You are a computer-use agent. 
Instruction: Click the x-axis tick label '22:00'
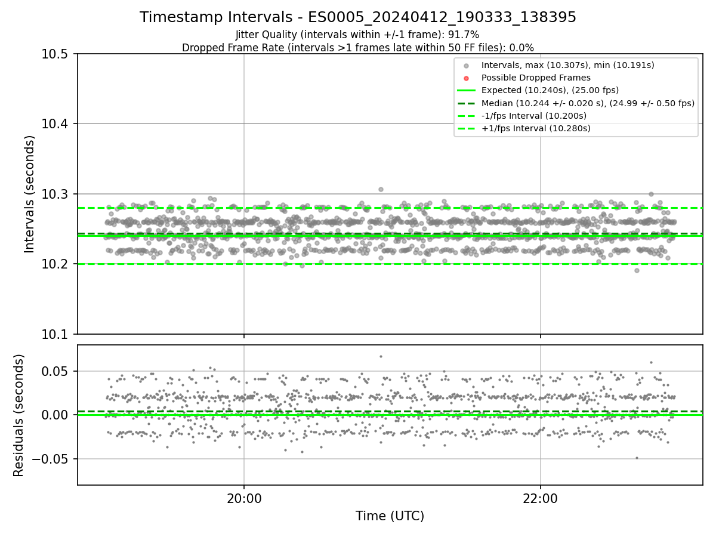click(x=541, y=498)
